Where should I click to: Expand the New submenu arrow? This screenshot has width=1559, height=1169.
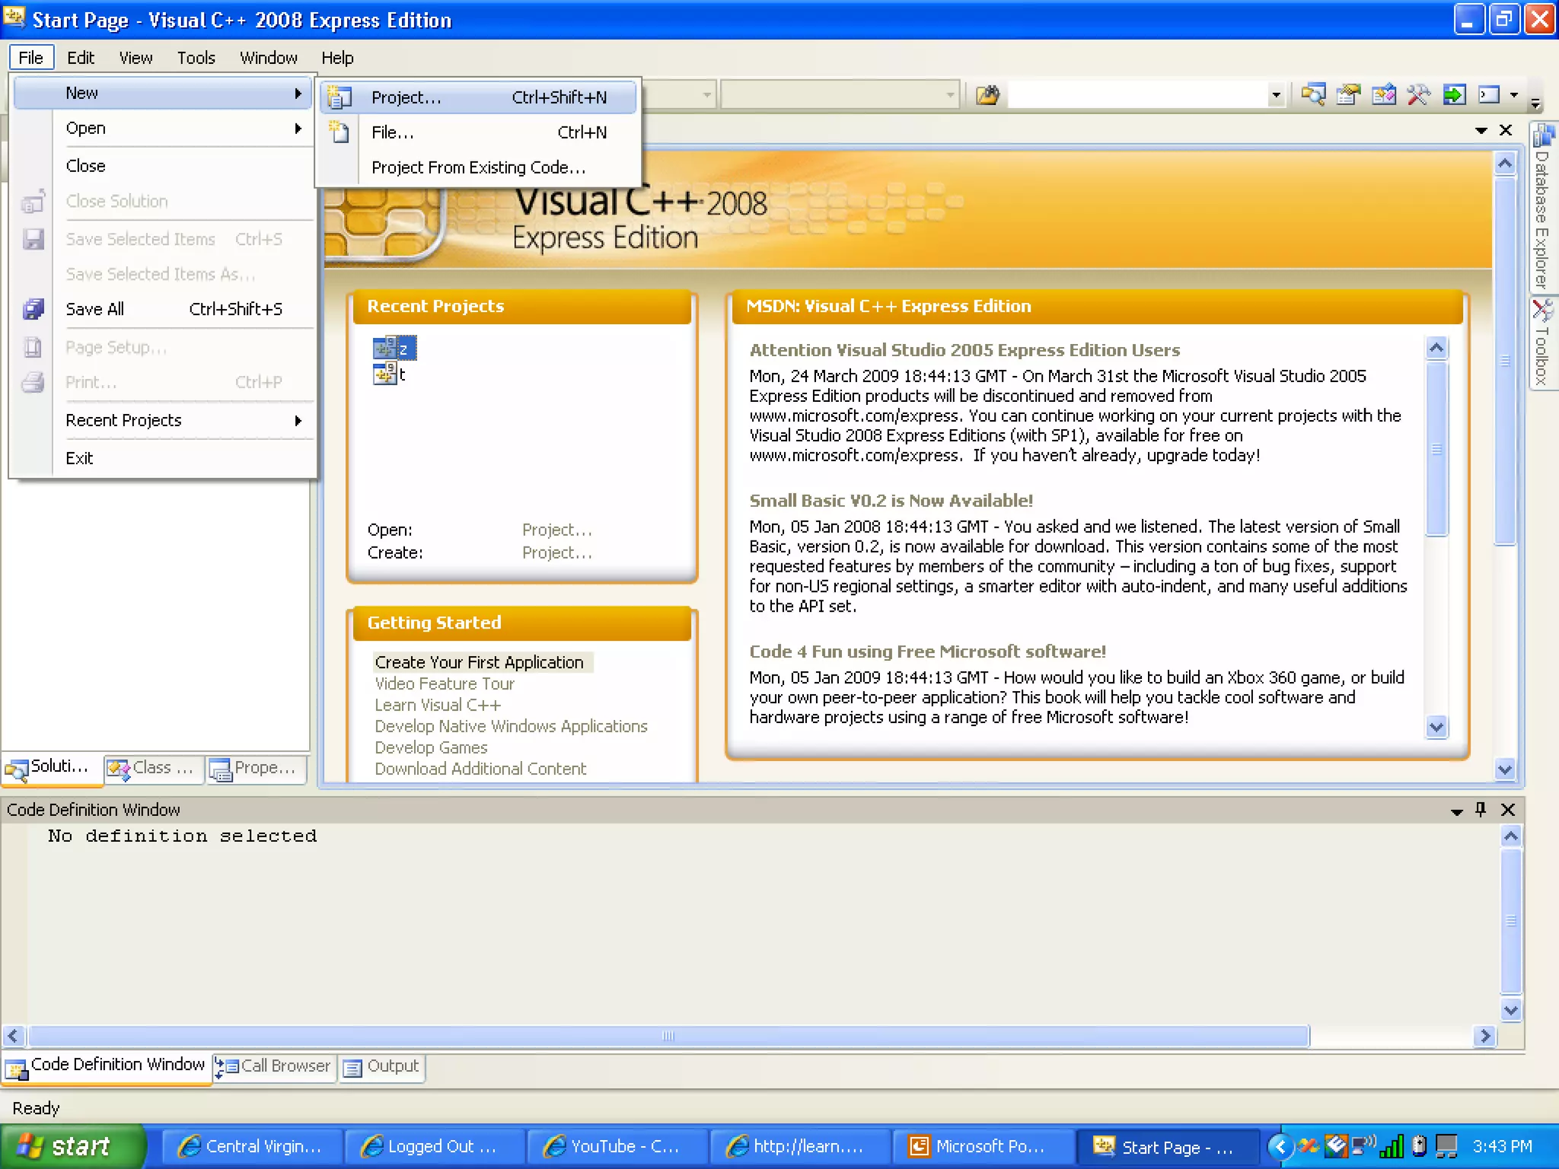[x=298, y=93]
